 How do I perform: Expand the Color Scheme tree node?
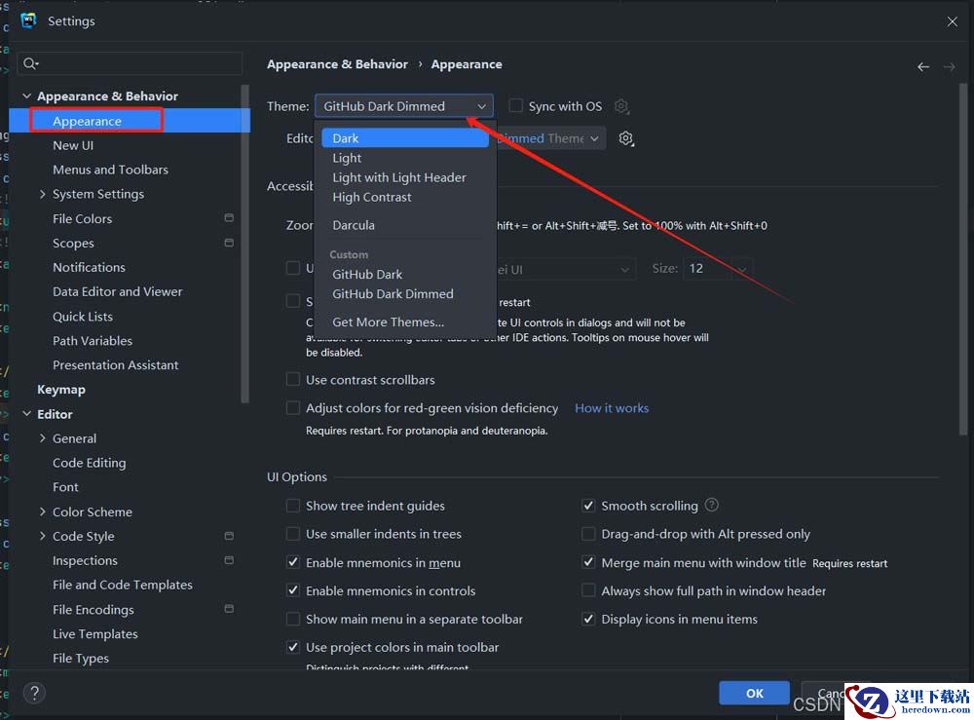coord(42,512)
